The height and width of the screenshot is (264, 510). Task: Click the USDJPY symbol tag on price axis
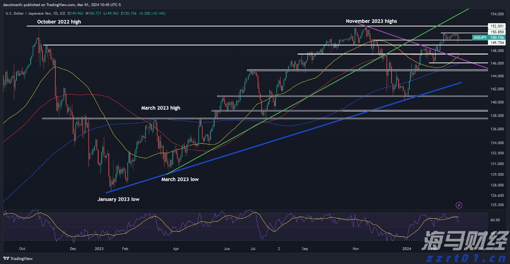pos(480,37)
